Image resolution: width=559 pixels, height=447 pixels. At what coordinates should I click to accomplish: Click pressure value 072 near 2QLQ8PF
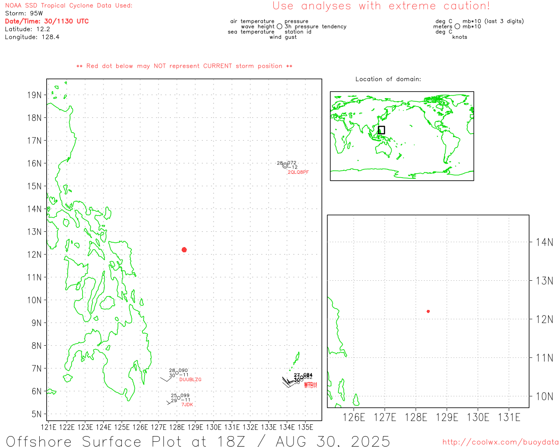click(x=292, y=163)
